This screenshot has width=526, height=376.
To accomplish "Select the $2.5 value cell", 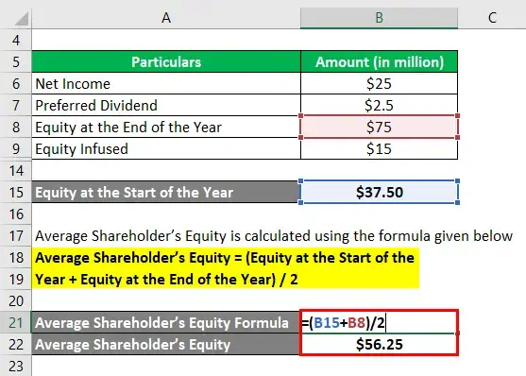I will 379,105.
